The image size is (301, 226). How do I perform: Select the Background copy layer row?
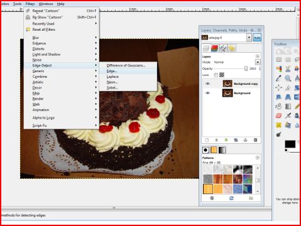click(231, 83)
